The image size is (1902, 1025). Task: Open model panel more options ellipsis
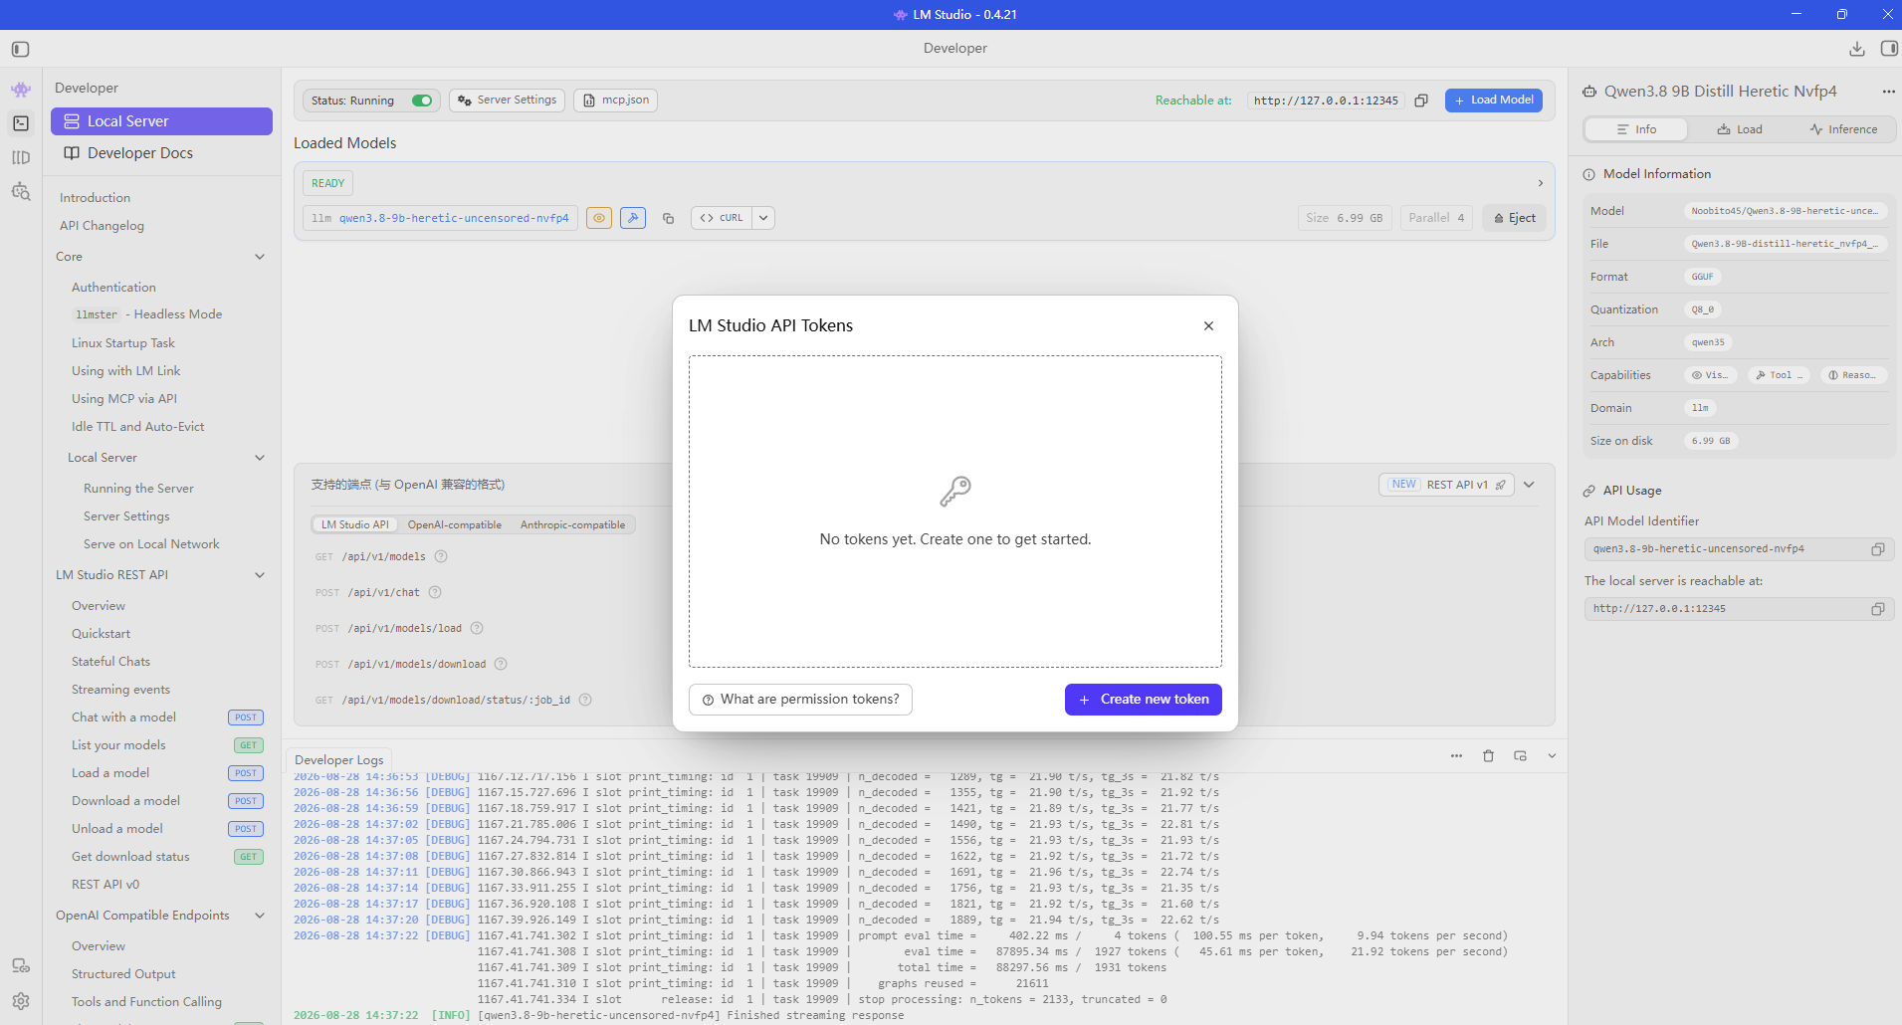[x=1888, y=92]
